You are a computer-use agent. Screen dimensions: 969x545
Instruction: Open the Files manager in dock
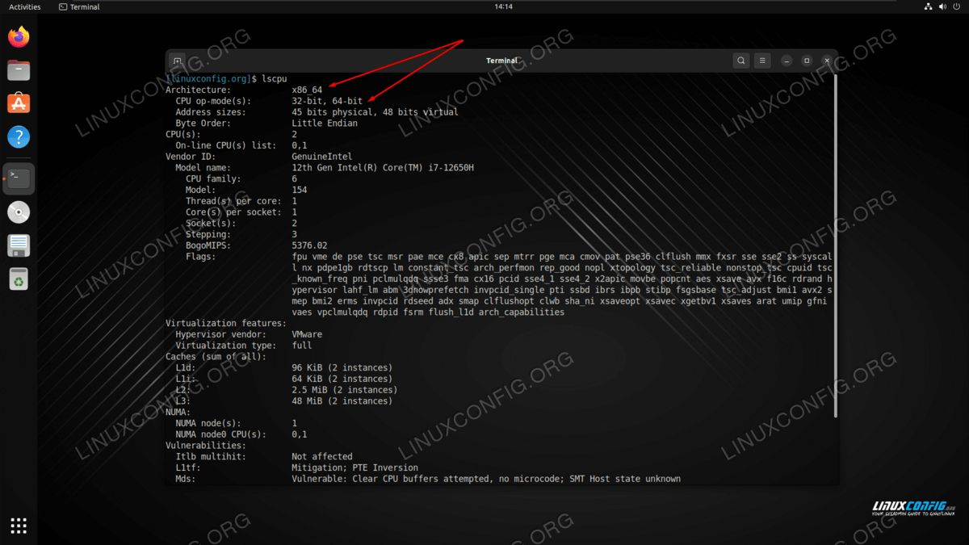click(19, 70)
